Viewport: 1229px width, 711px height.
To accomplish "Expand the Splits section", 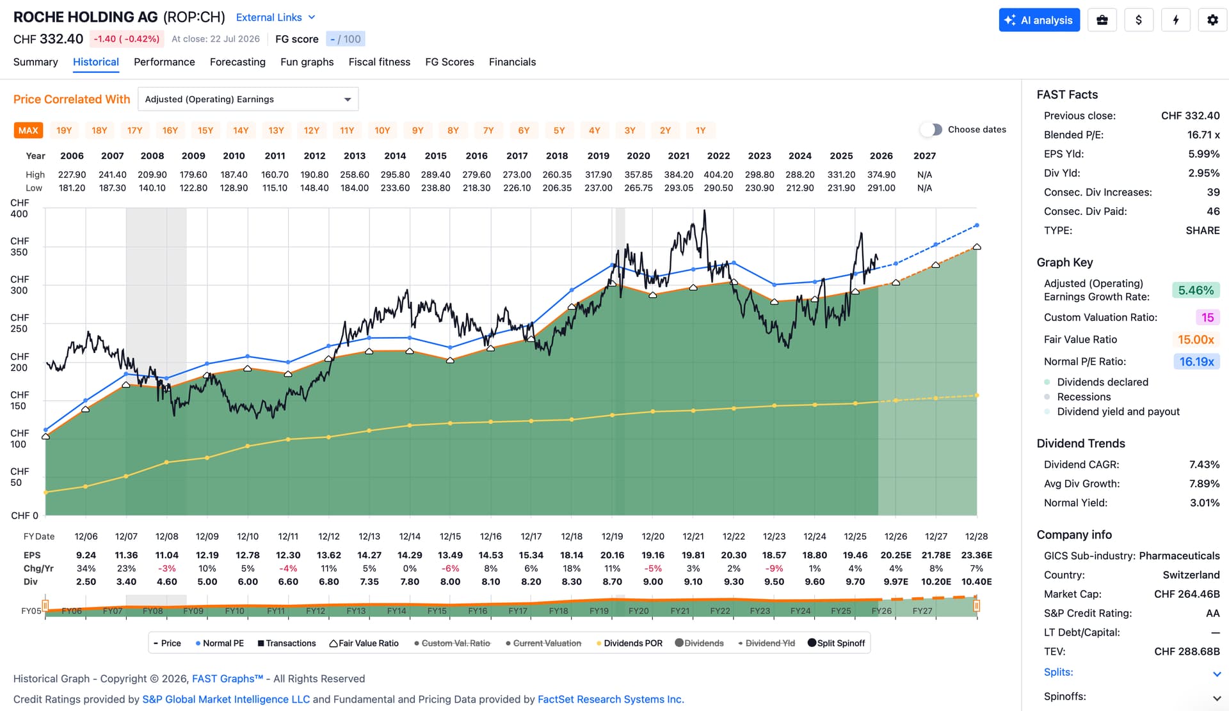I will coord(1132,673).
